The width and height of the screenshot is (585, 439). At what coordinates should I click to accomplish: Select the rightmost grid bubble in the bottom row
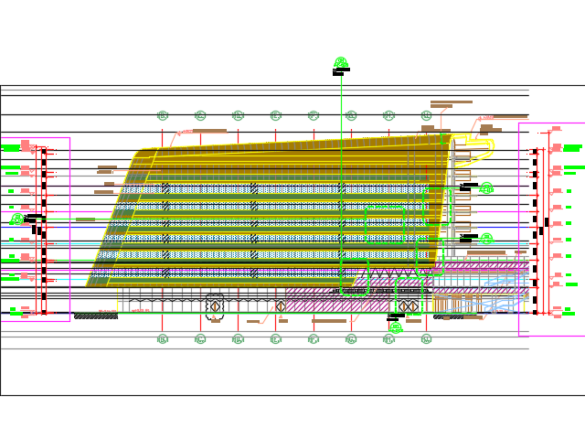(426, 339)
